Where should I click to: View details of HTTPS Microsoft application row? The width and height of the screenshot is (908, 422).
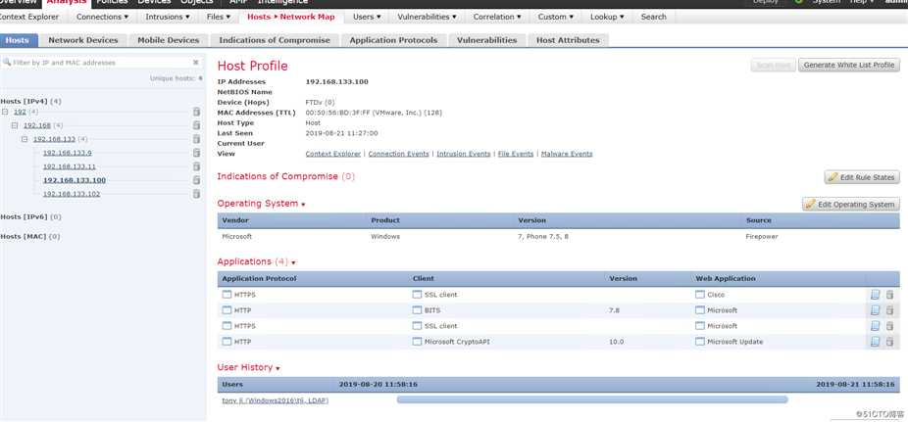(x=875, y=326)
